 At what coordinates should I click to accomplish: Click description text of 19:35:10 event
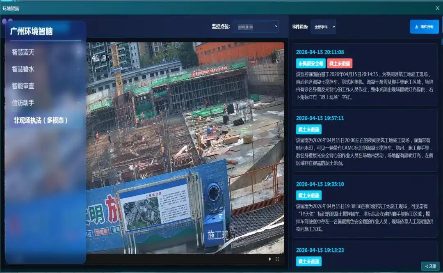(365, 218)
